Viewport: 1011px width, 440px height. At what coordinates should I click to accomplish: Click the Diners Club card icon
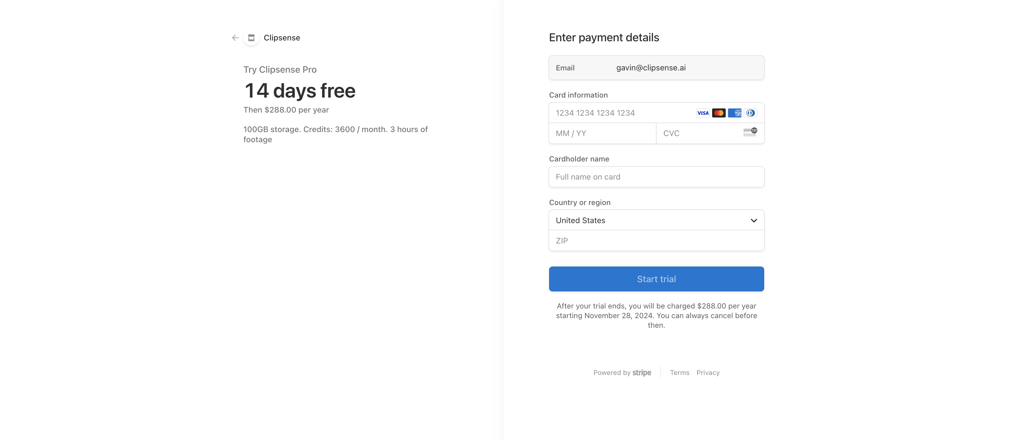[x=750, y=113]
